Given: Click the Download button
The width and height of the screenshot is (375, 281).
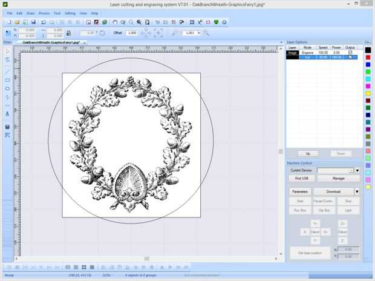Looking at the screenshot, I should pos(333,191).
